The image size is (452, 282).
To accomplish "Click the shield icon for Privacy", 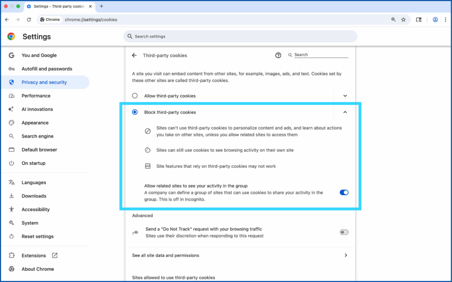I will 11,82.
